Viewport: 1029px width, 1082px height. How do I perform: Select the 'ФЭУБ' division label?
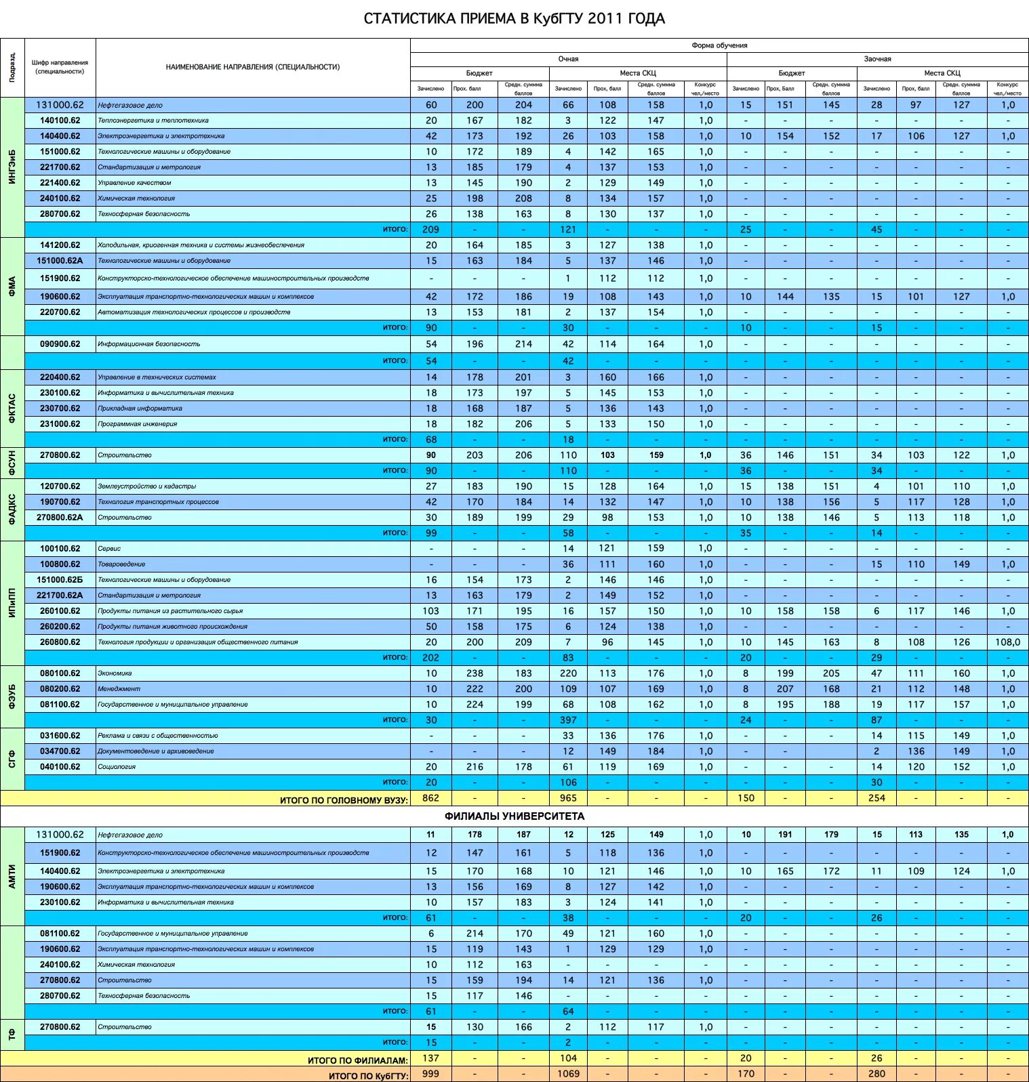pyautogui.click(x=12, y=697)
